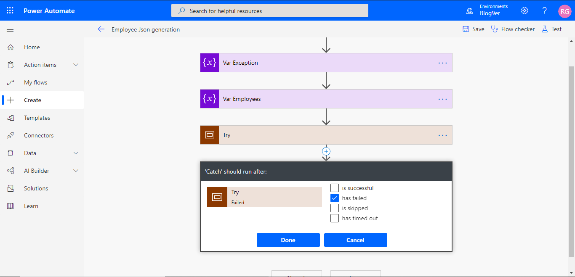The width and height of the screenshot is (575, 277).
Task: Click the AI Builder icon
Action: tap(11, 171)
